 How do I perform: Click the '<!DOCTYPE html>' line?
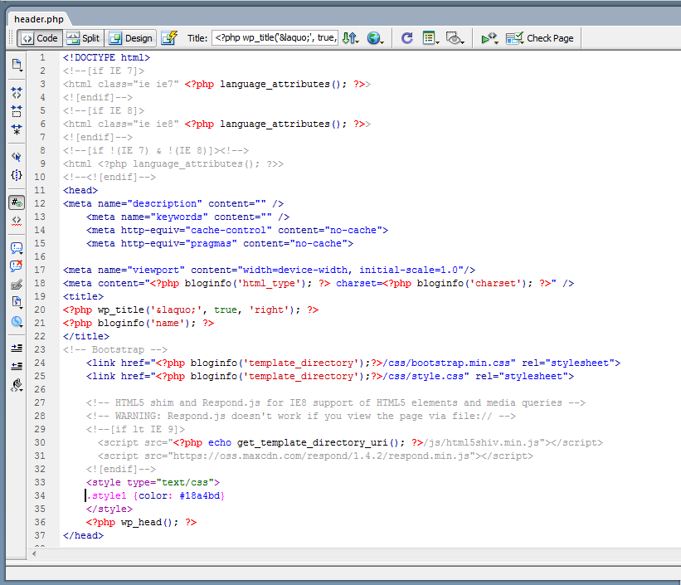coord(106,58)
